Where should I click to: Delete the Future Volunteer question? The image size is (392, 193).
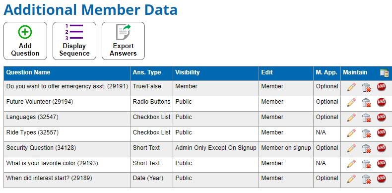(366, 103)
